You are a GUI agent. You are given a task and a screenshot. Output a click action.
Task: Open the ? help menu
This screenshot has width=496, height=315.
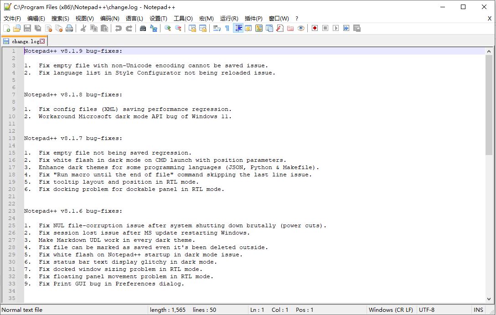[297, 19]
